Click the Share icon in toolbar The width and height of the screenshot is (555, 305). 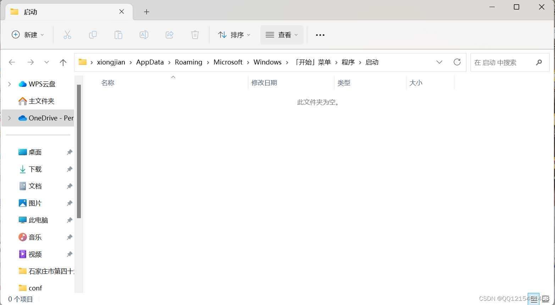click(170, 35)
